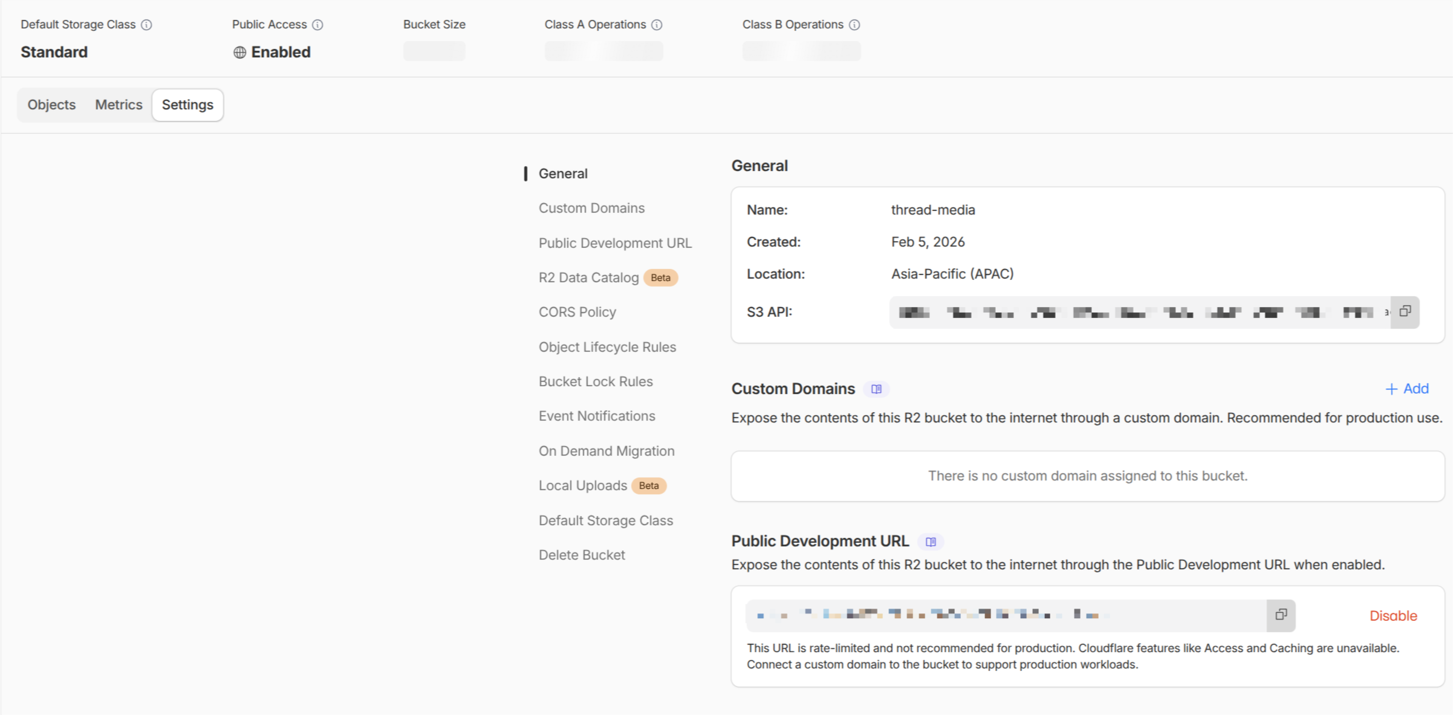Jump to CORS Policy section
Viewport: 1453px width, 715px height.
pyautogui.click(x=577, y=312)
